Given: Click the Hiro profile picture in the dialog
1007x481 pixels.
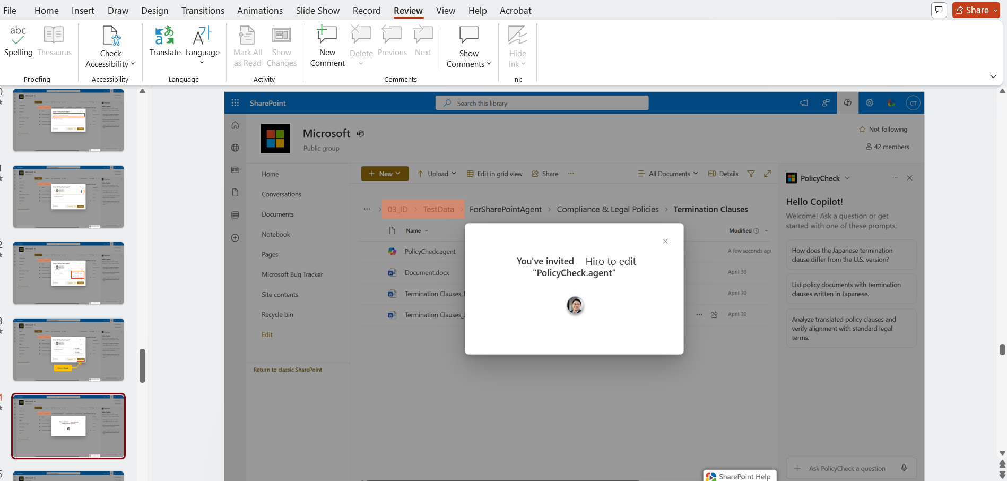Looking at the screenshot, I should coord(575,305).
